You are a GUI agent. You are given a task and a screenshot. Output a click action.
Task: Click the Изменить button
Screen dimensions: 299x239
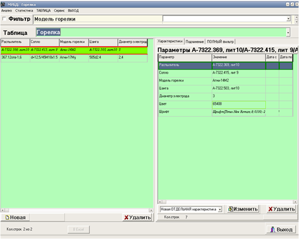click(243, 209)
